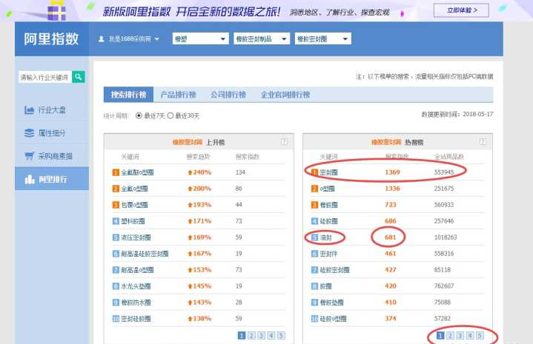Image resolution: width=533 pixels, height=344 pixels.
Task: Open 属性细分 in the sidebar
Action: click(52, 133)
